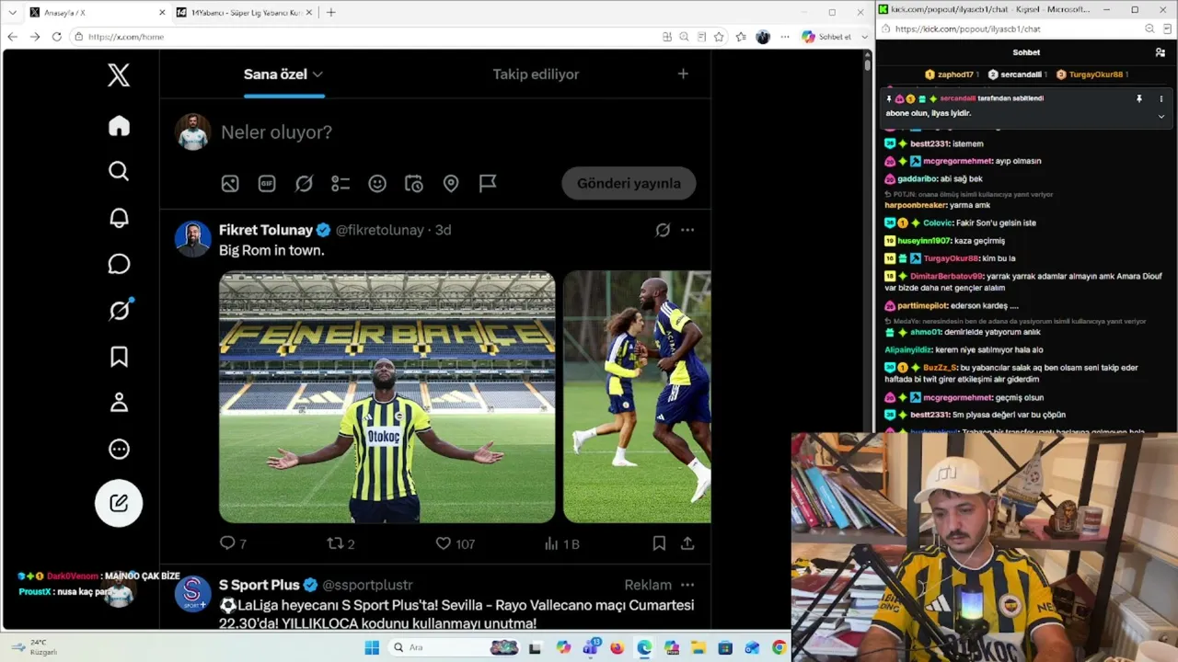The image size is (1178, 662).
Task: View the training session photo in the post
Action: coord(637,397)
